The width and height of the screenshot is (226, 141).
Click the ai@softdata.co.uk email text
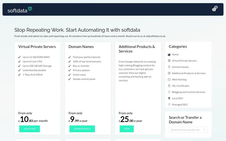coord(155,36)
